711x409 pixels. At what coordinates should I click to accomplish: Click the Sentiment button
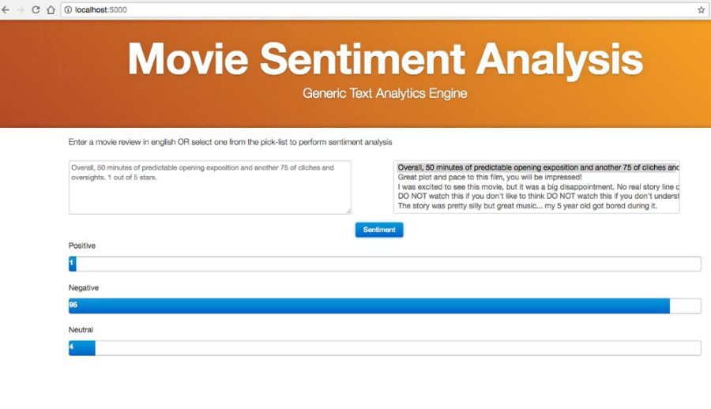point(379,230)
